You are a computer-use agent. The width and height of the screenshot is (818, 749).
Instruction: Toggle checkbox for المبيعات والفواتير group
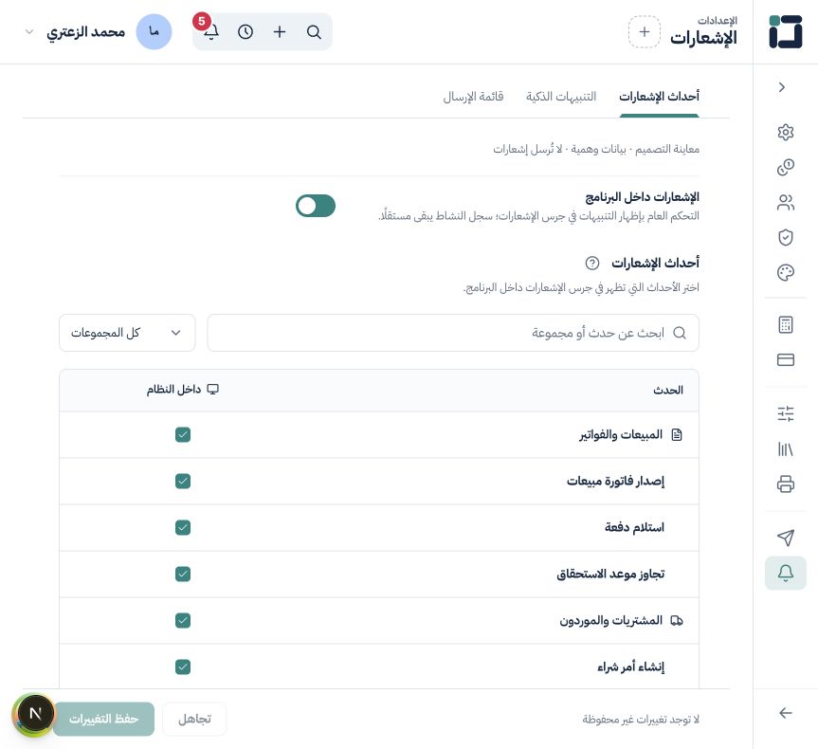pos(183,435)
